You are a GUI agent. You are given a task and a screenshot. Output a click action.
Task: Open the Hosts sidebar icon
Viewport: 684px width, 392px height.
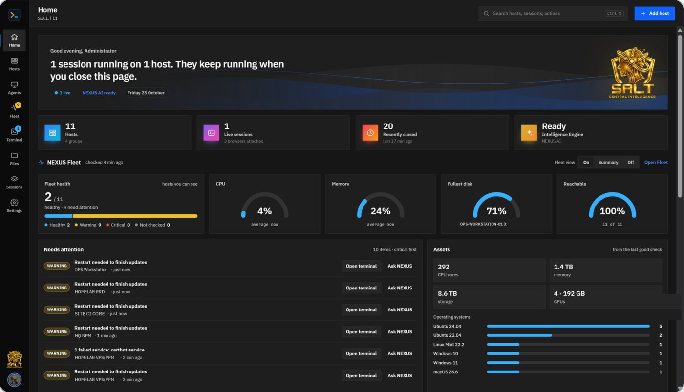point(14,64)
